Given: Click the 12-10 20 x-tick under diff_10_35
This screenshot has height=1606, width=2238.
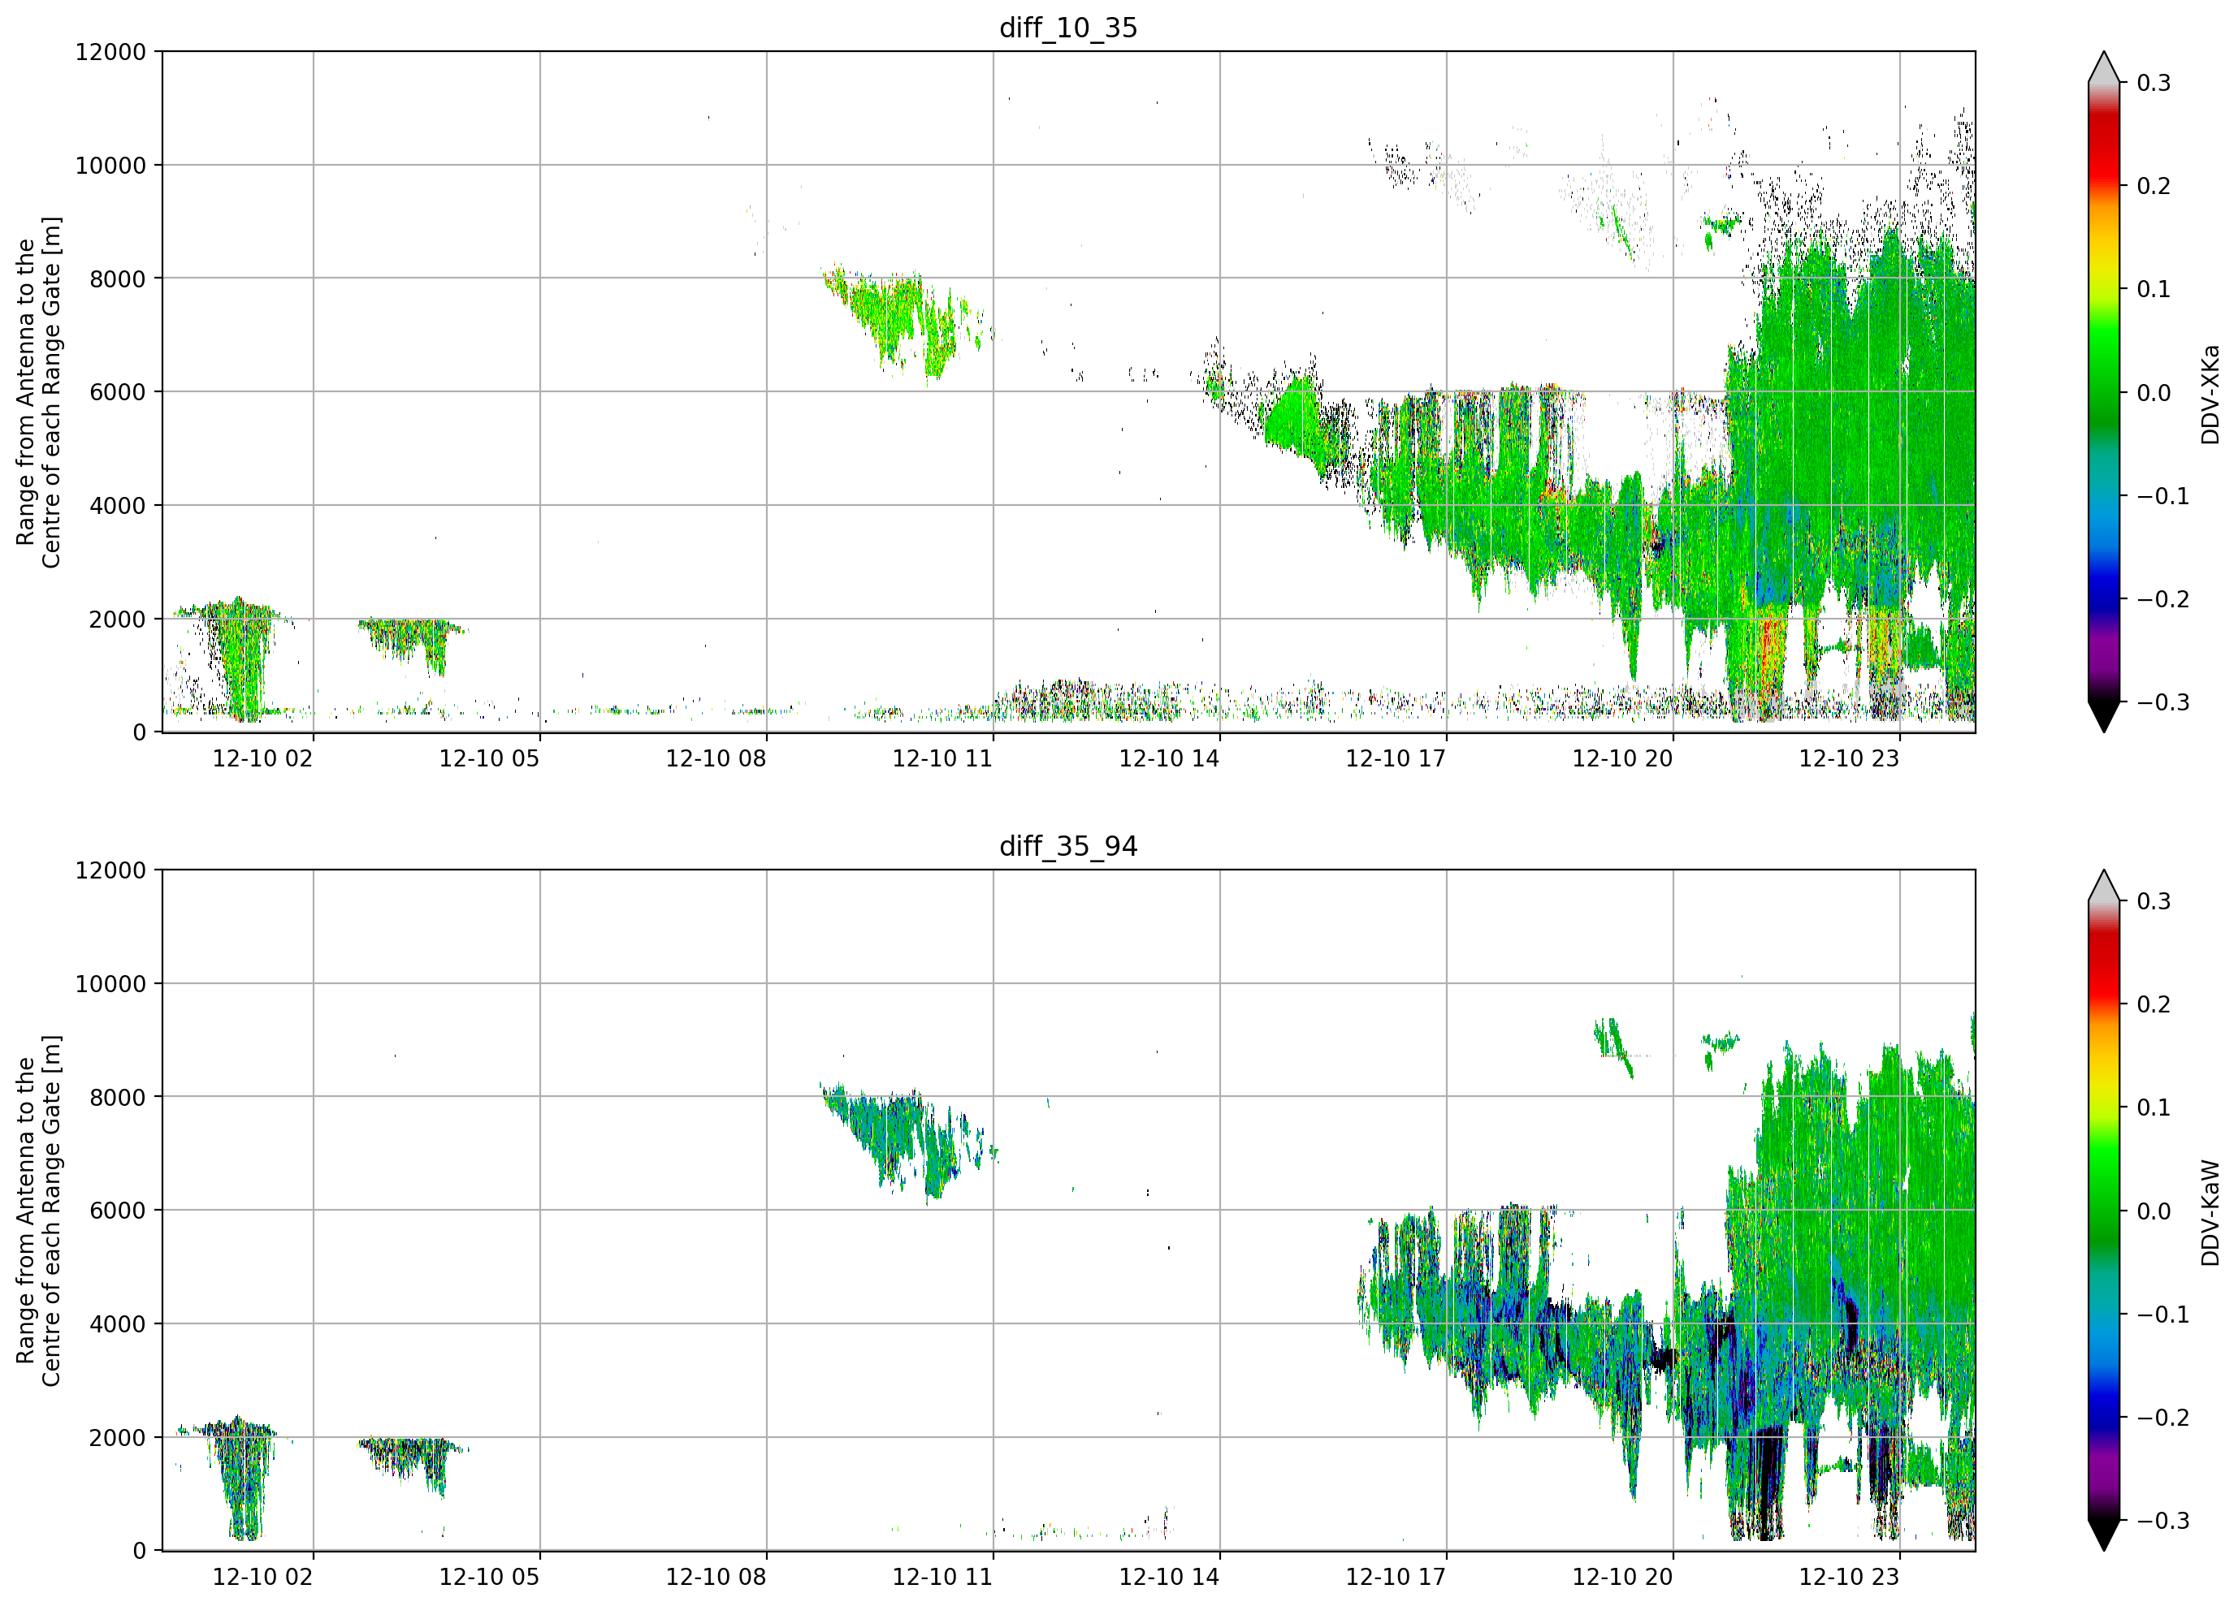Looking at the screenshot, I should (x=1622, y=758).
